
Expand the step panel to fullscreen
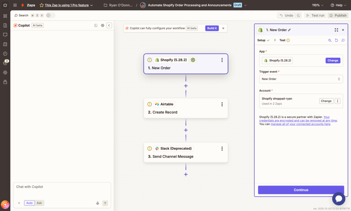pyautogui.click(x=336, y=30)
